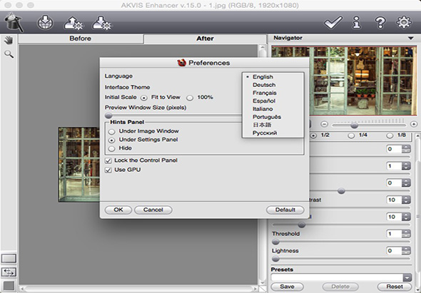Select the 1/4 radio option
Viewport: 421px width, 293px height.
[x=351, y=135]
